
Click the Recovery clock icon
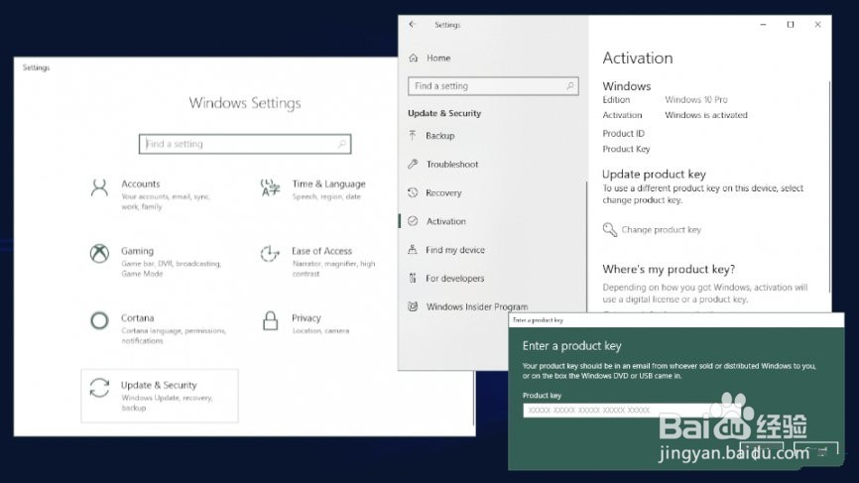[x=413, y=192]
